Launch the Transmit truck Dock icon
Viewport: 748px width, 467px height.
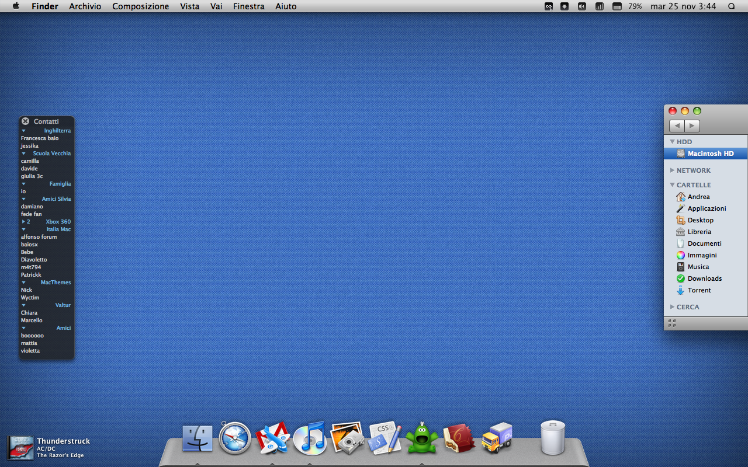coord(497,438)
